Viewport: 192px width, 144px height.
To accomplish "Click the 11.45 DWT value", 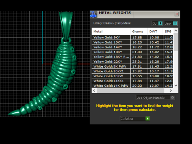I will pos(154,66).
